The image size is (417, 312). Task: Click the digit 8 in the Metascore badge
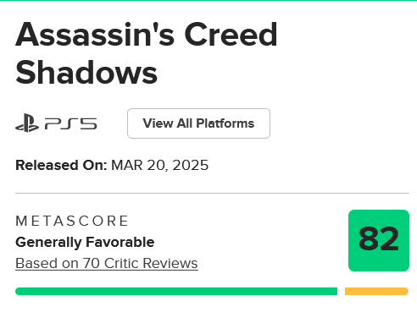[x=369, y=238]
